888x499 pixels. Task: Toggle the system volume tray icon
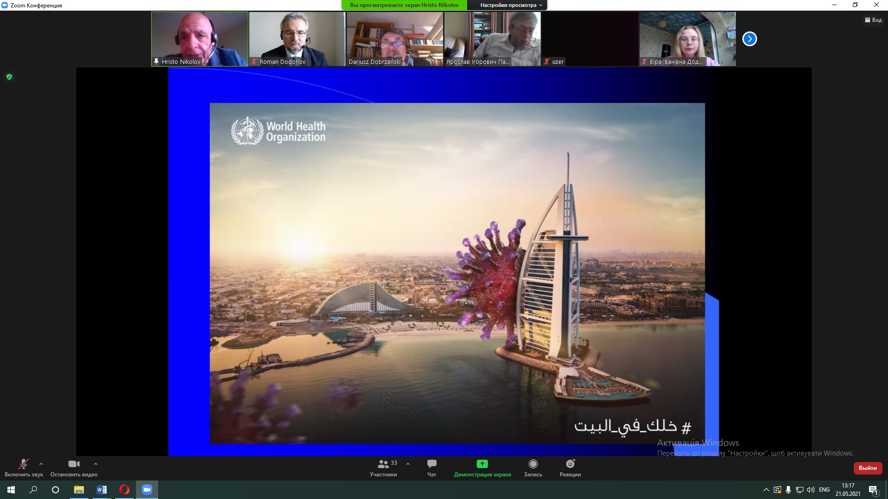pyautogui.click(x=810, y=490)
